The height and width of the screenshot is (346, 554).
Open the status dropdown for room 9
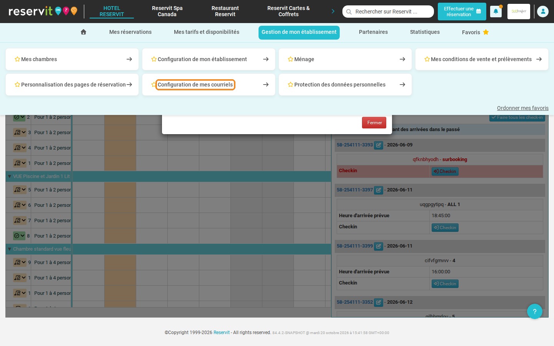pyautogui.click(x=20, y=263)
